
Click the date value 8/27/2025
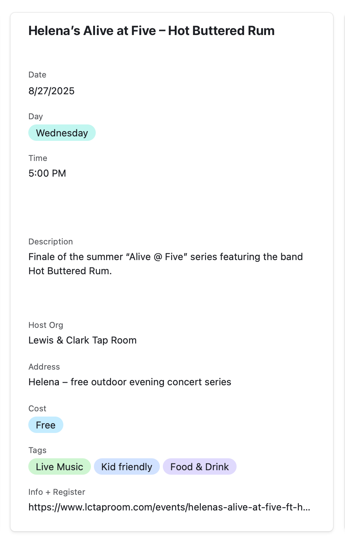click(51, 91)
